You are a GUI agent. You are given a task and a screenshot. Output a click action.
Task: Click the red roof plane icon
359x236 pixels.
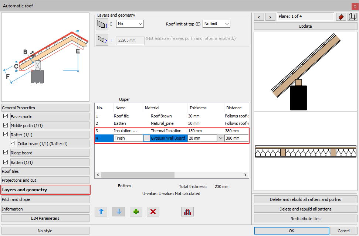pos(341,17)
